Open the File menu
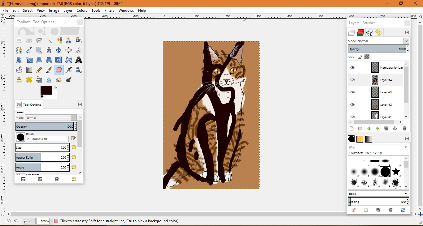Viewport: 423px width, 226px height. point(5,11)
